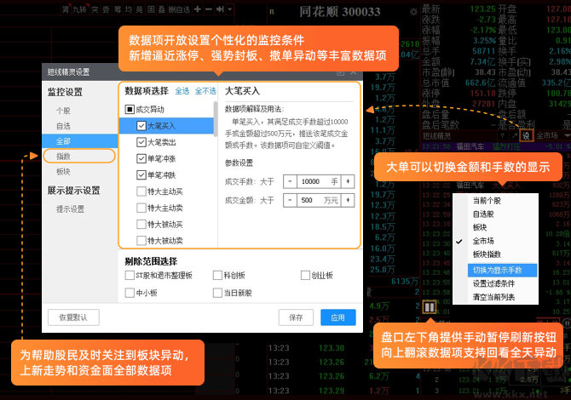Enable the 特大主动买 checkbox
The height and width of the screenshot is (400, 571).
point(141,191)
